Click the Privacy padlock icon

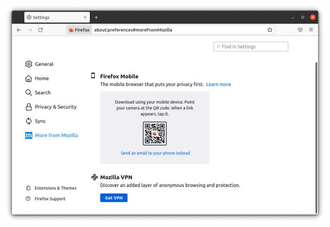(x=29, y=107)
